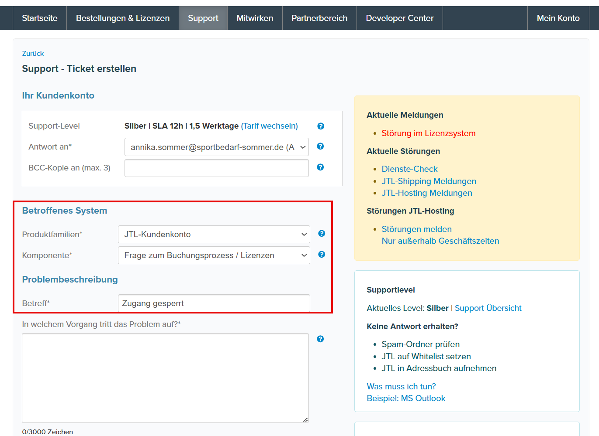Click help icon next to Komponente dropdown
This screenshot has width=599, height=436.
click(322, 255)
